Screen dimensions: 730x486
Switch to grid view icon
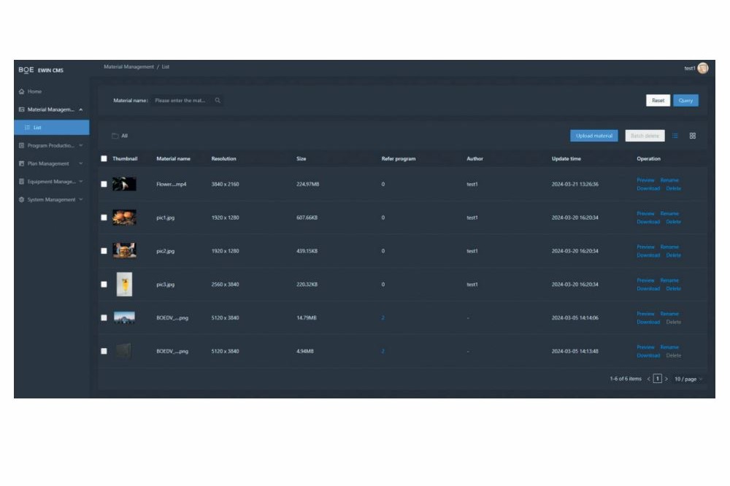[x=693, y=136]
